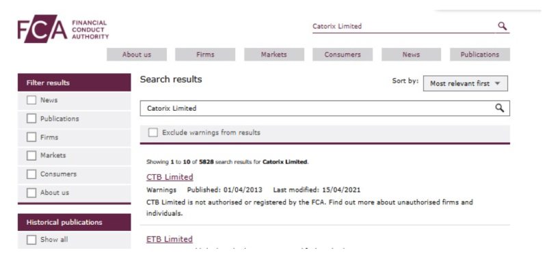This screenshot has width=547, height=257.
Task: Enable the Firms filter checkbox
Action: click(31, 137)
